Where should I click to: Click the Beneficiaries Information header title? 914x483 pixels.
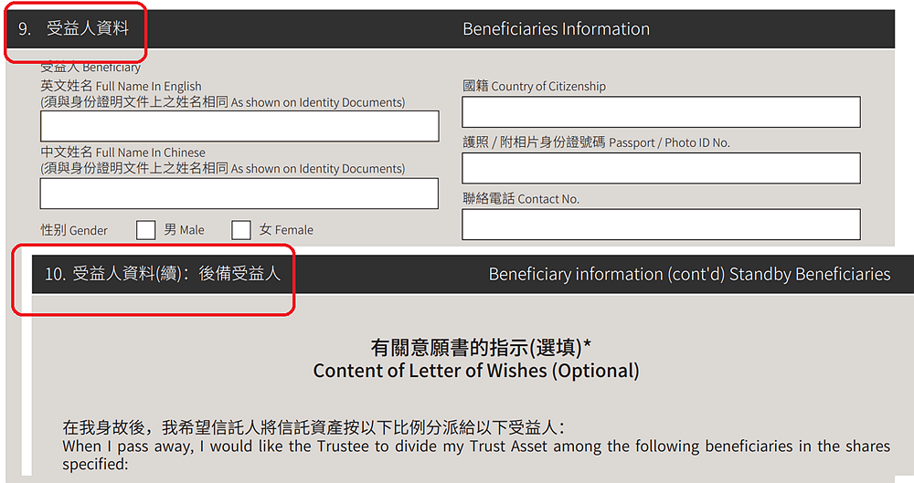[x=556, y=29]
